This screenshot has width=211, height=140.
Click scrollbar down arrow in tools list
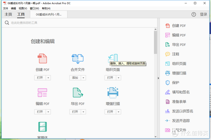click(x=155, y=137)
